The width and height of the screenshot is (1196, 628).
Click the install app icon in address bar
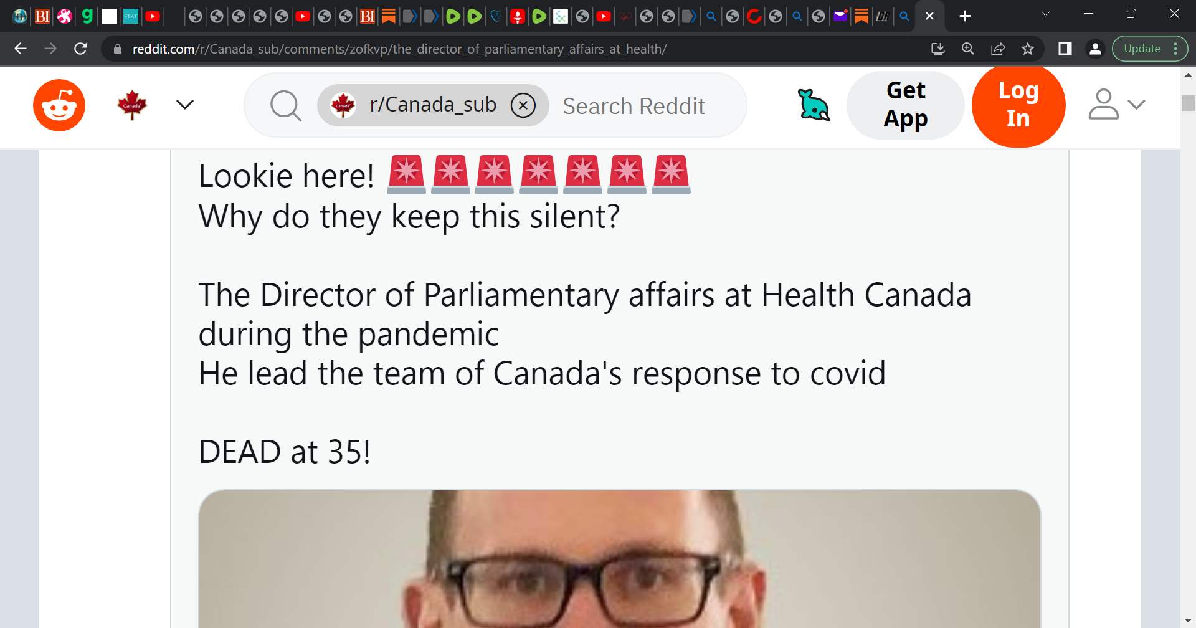pyautogui.click(x=938, y=49)
